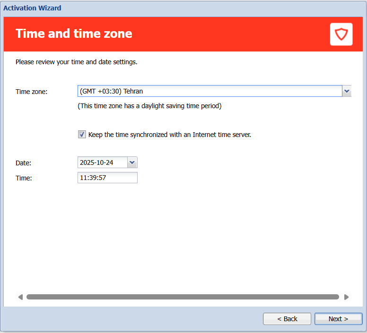This screenshot has width=367, height=333.
Task: Click the red shield logo icon
Action: pyautogui.click(x=341, y=34)
